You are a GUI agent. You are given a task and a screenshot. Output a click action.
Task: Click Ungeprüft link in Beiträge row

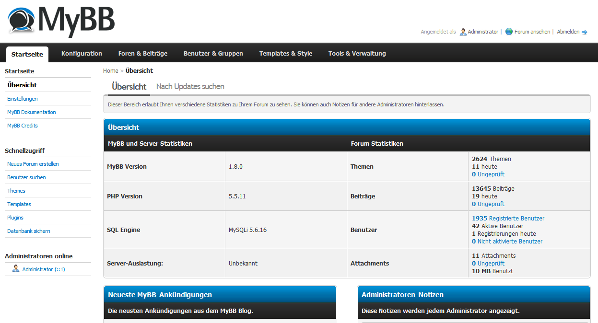(488, 204)
